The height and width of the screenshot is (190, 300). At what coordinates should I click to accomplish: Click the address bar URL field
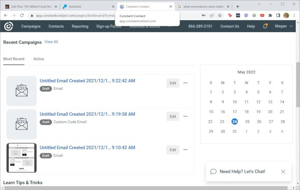[x=75, y=15]
